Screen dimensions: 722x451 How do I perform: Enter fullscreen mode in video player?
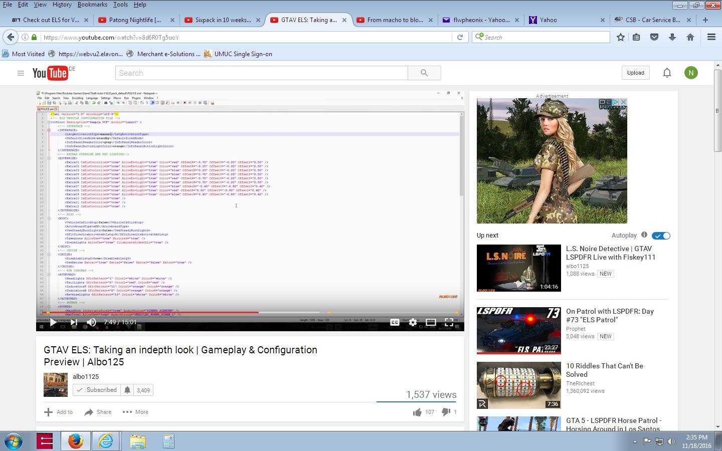(449, 322)
